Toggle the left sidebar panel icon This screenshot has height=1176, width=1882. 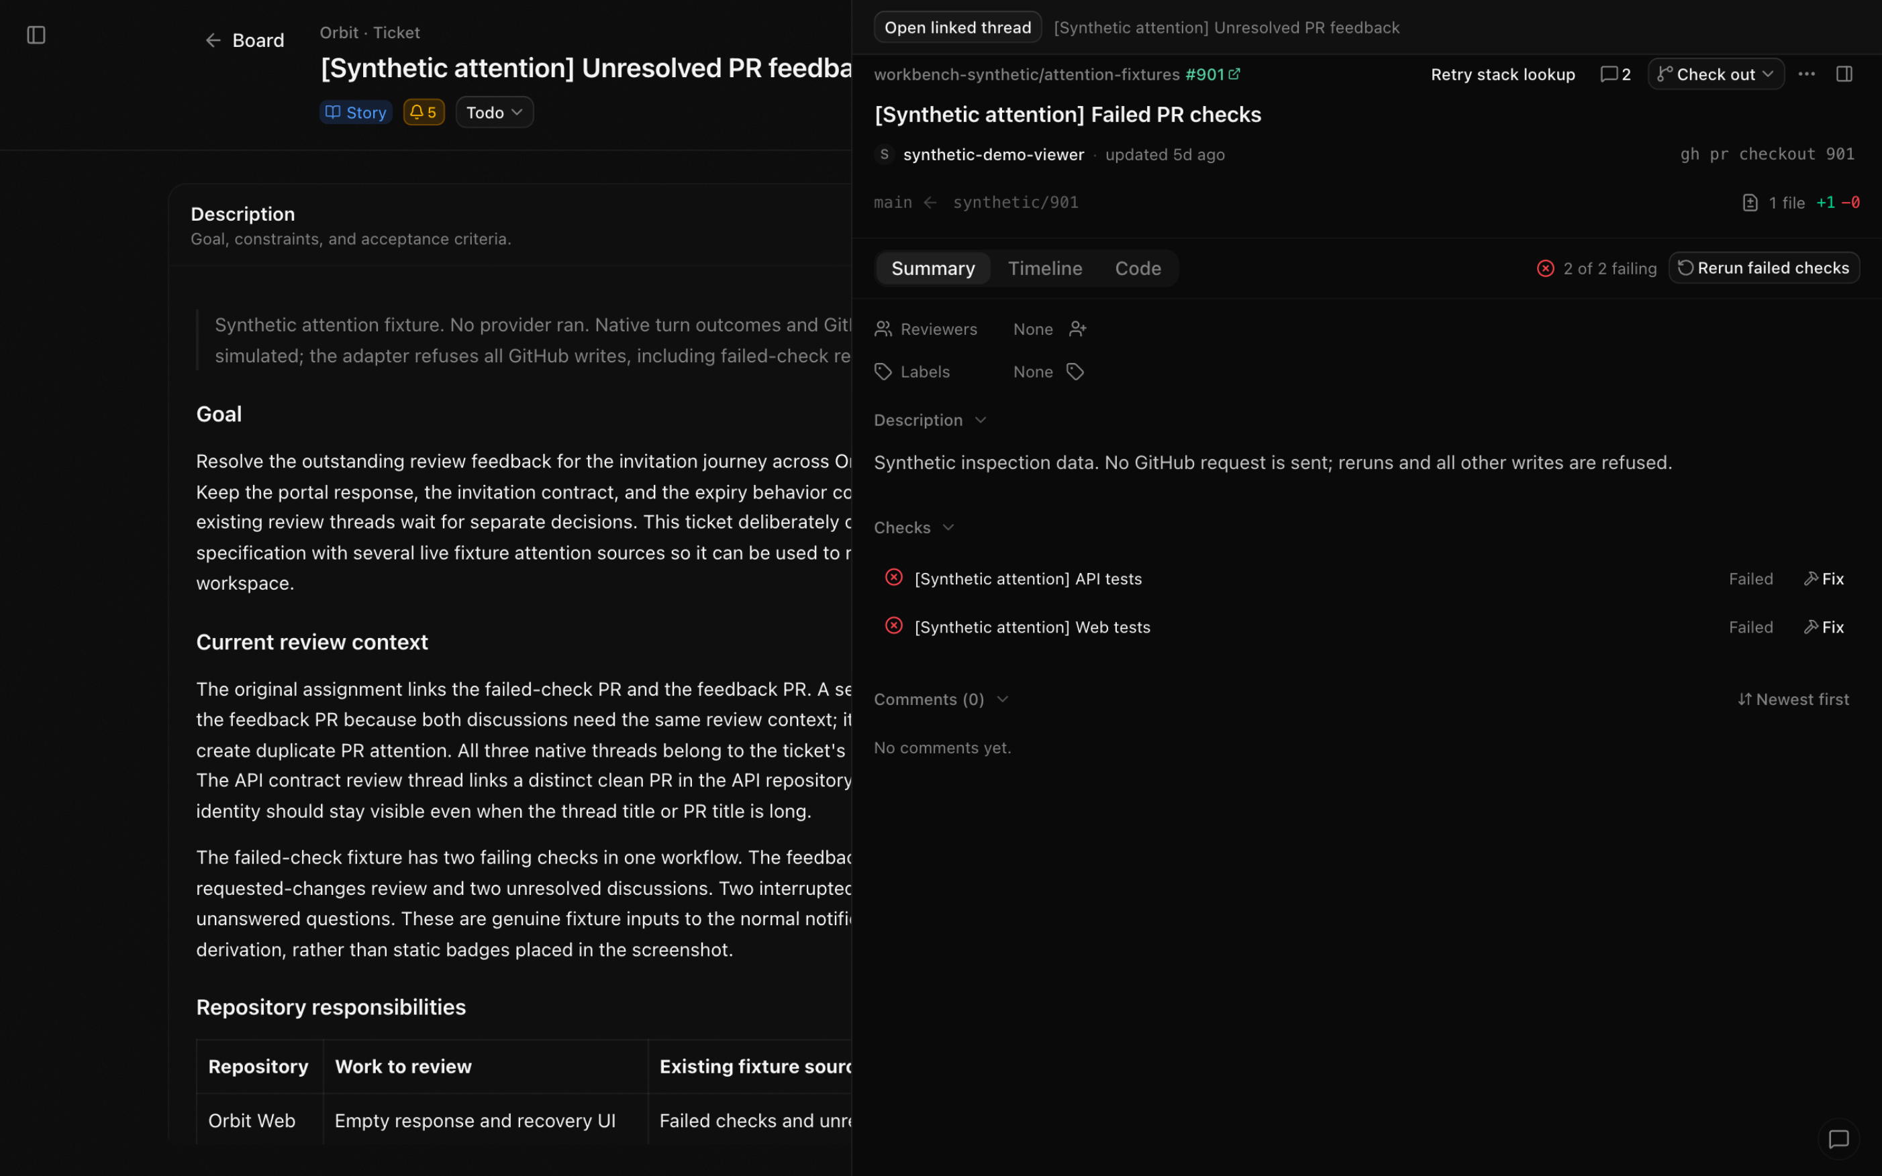click(36, 35)
